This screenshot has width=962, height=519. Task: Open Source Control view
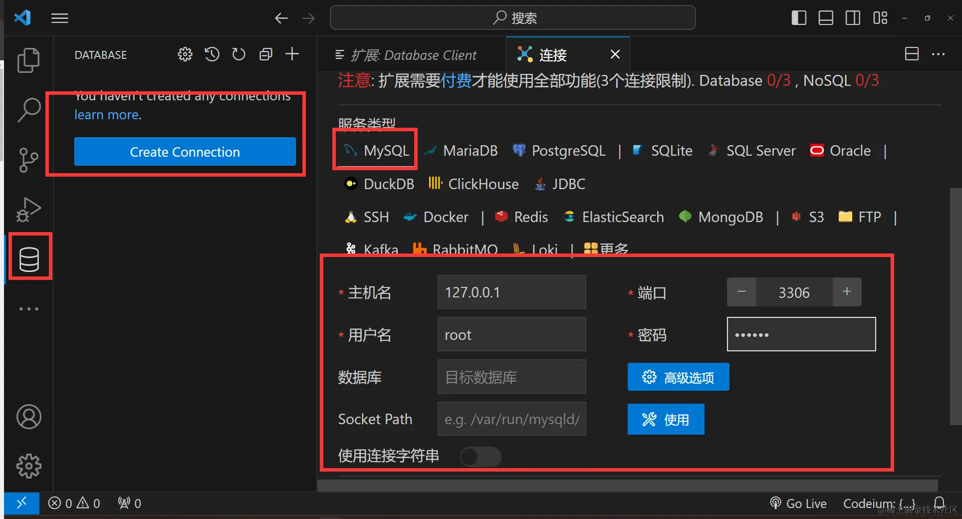click(28, 160)
